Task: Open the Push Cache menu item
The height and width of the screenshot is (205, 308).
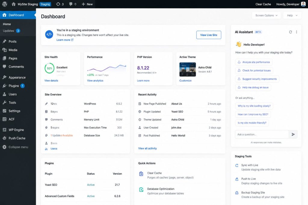Action: [x=18, y=138]
